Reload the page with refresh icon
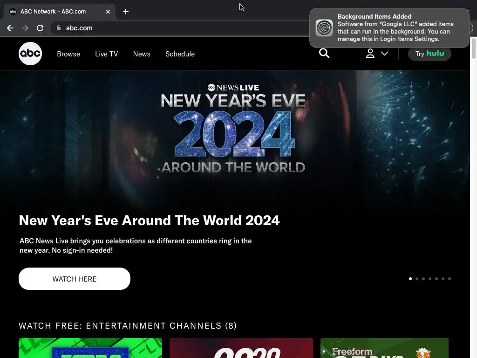 pos(40,28)
